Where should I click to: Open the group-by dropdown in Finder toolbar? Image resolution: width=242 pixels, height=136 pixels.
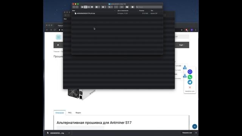98,7
